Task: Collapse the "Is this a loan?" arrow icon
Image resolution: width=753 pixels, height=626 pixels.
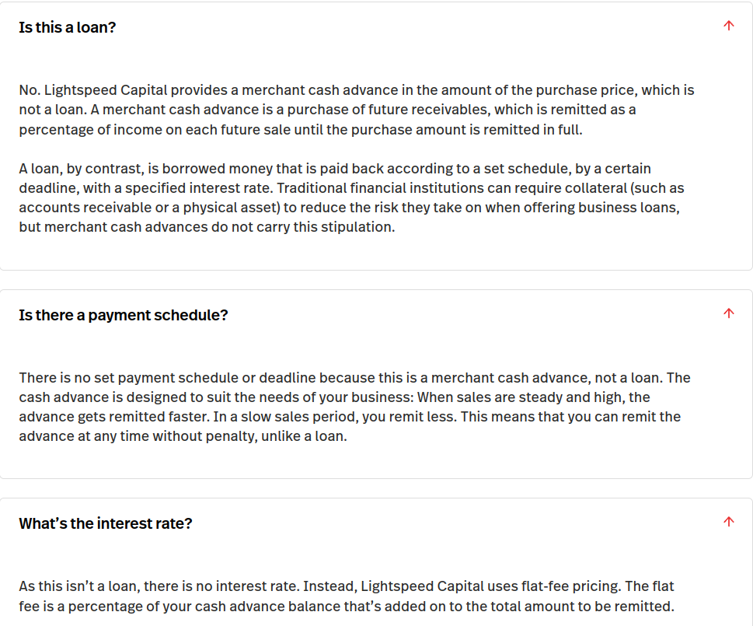Action: (728, 26)
